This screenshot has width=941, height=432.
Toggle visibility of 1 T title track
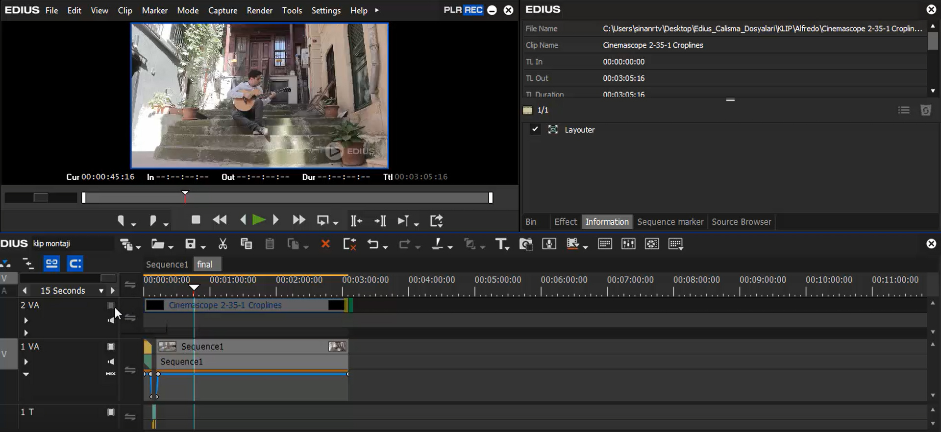point(111,412)
